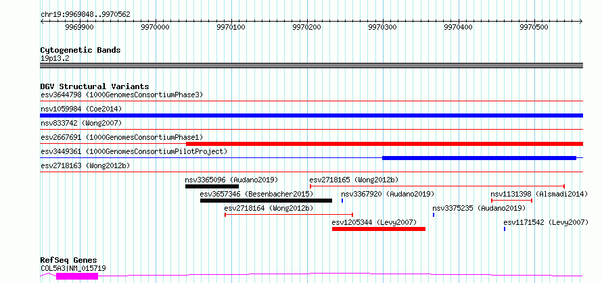Click gene label COL5A3|NM_015719
The width and height of the screenshot is (602, 283).
click(x=73, y=268)
